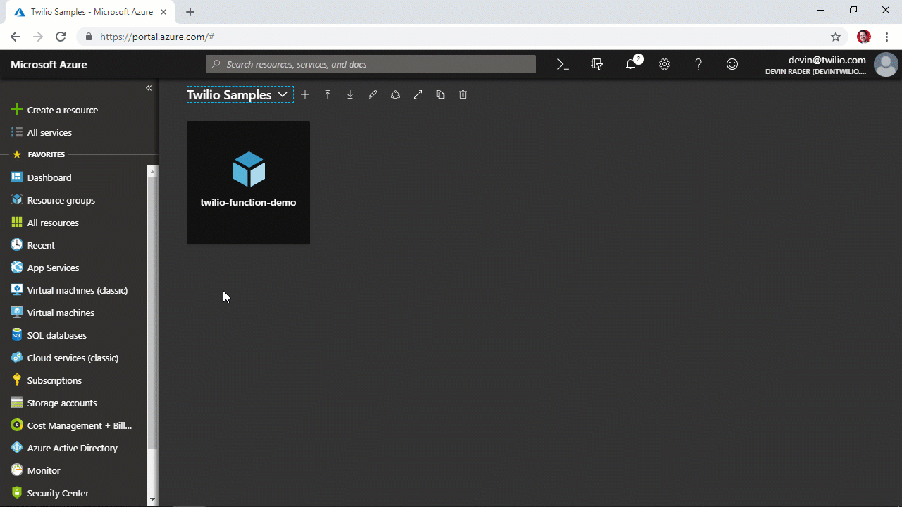Click the Virtual machines (classic) icon
Image resolution: width=902 pixels, height=507 pixels.
coord(17,289)
